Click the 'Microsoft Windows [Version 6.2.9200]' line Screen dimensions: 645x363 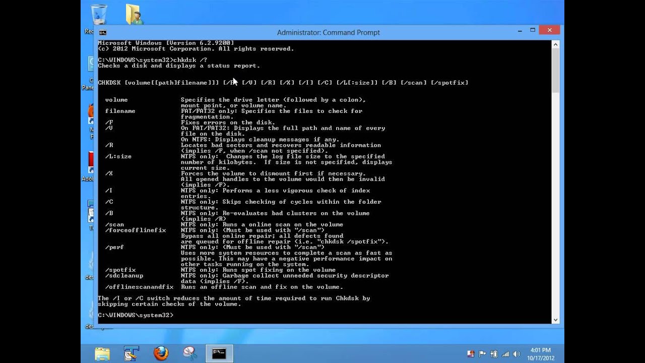[x=166, y=43]
